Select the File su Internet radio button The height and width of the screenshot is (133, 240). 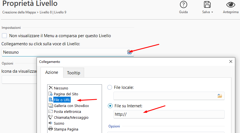click(x=110, y=106)
